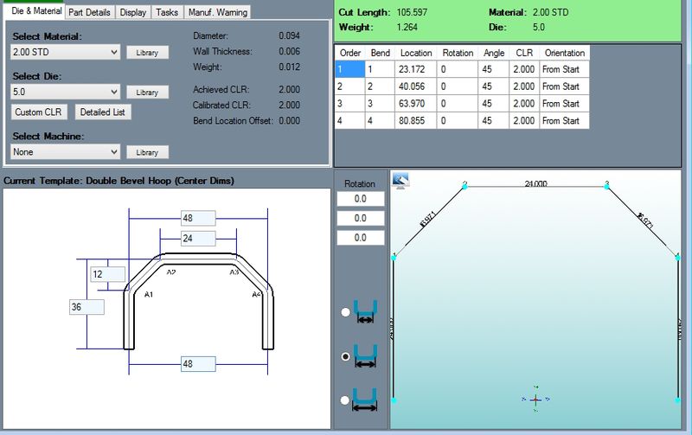Select the center dimensions radio button
This screenshot has height=435, width=692.
[348, 355]
